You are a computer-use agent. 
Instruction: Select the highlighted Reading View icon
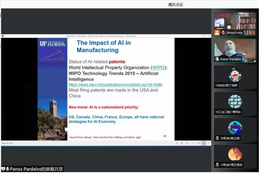(x=204, y=143)
